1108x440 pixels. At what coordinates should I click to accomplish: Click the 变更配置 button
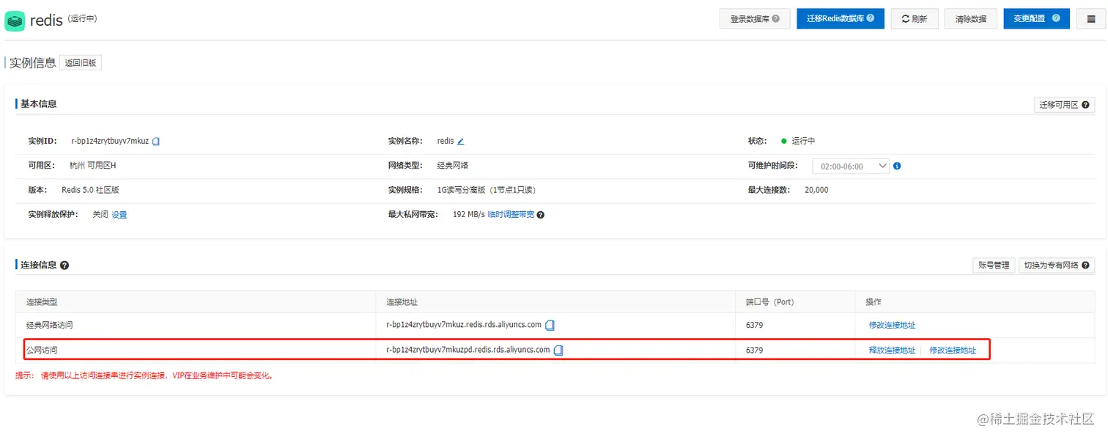(1037, 19)
